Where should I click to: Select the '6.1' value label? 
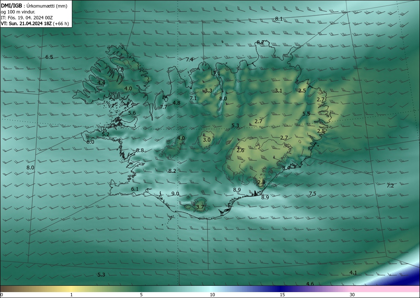(135, 189)
